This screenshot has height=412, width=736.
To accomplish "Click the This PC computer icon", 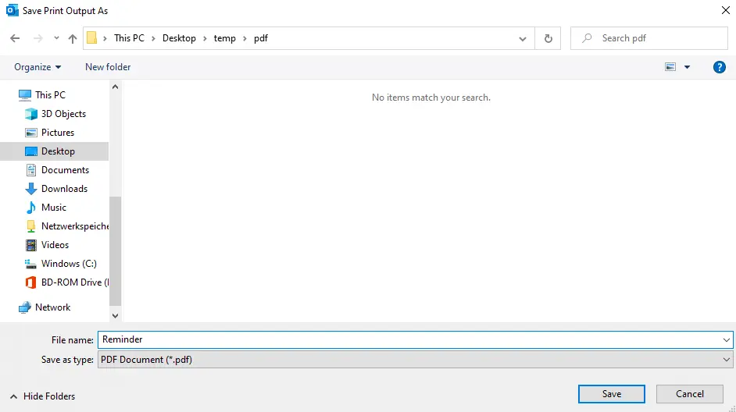I will [x=25, y=94].
